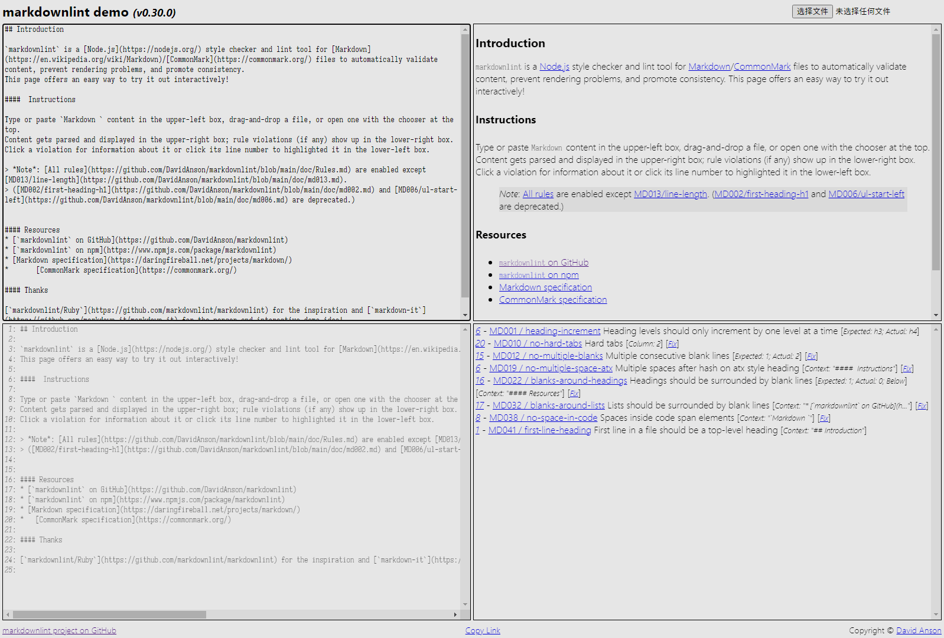Screen dimensions: 944x638
Task: Jump to line 6 for MD001 violation
Action: tap(478, 331)
